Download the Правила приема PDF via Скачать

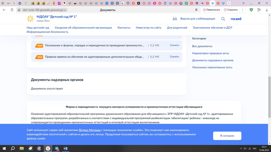[x=174, y=56]
